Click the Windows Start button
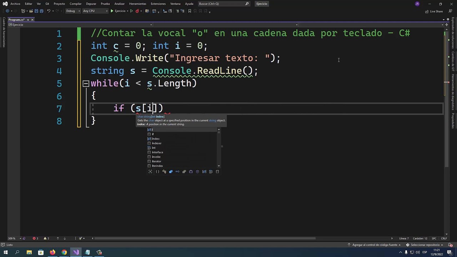The width and height of the screenshot is (457, 257). point(6,252)
